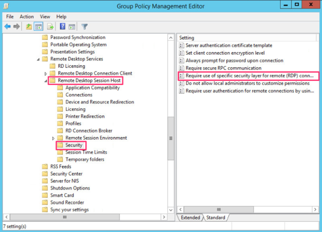Click the RD Licensing folder icon

coord(52,66)
